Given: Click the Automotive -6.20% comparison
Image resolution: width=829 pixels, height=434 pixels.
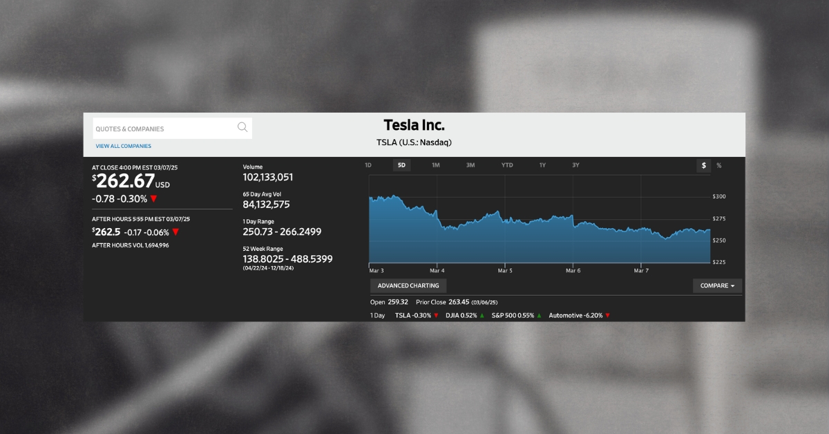Looking at the screenshot, I should click(580, 315).
